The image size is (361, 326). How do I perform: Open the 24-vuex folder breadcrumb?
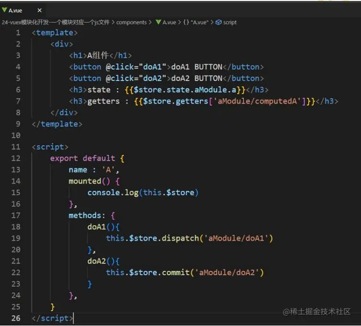click(x=56, y=23)
